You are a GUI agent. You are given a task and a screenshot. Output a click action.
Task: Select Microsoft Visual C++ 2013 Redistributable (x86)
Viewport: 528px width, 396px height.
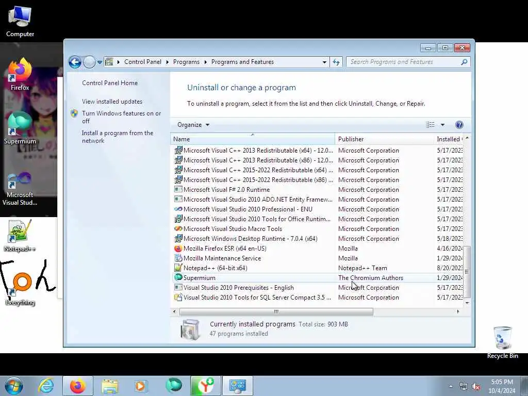318,160
